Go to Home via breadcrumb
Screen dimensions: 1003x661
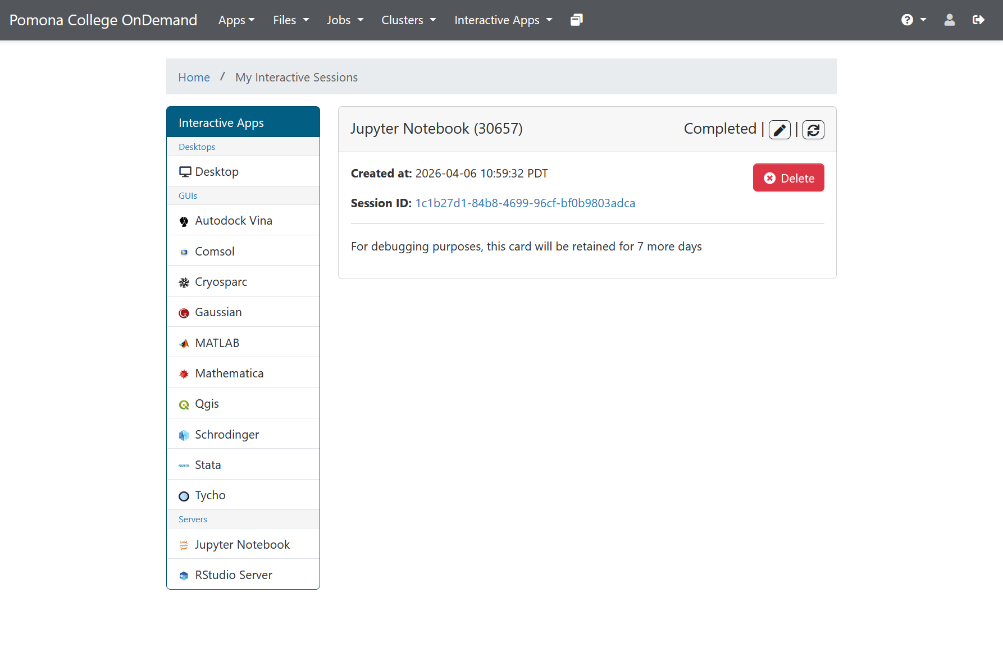[x=194, y=78]
